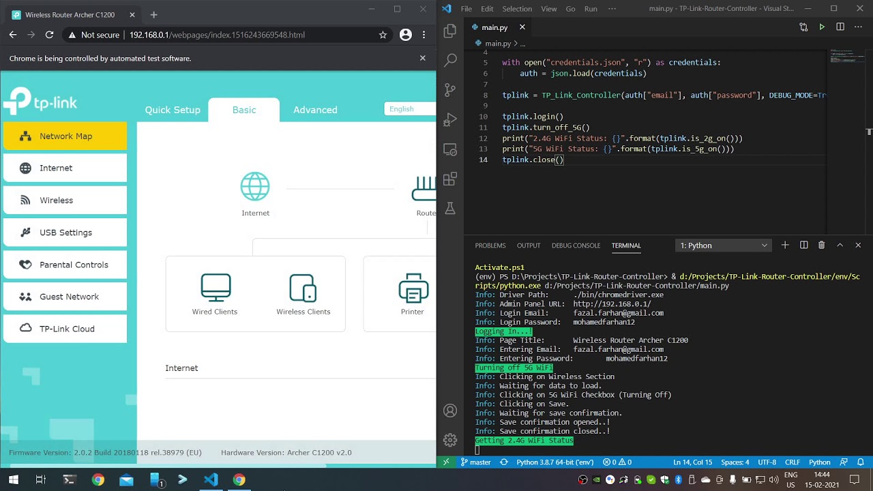Viewport: 873px width, 491px height.
Task: Open the Run menu in VS Code
Action: 591,9
